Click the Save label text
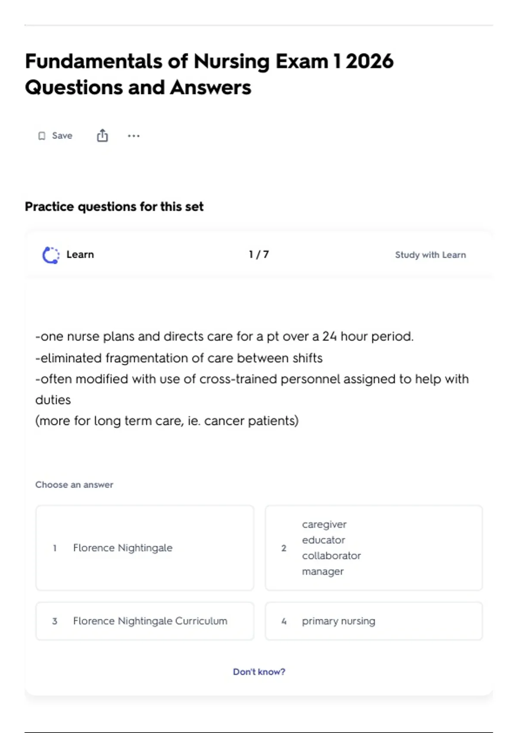The width and height of the screenshot is (517, 733). coord(62,136)
